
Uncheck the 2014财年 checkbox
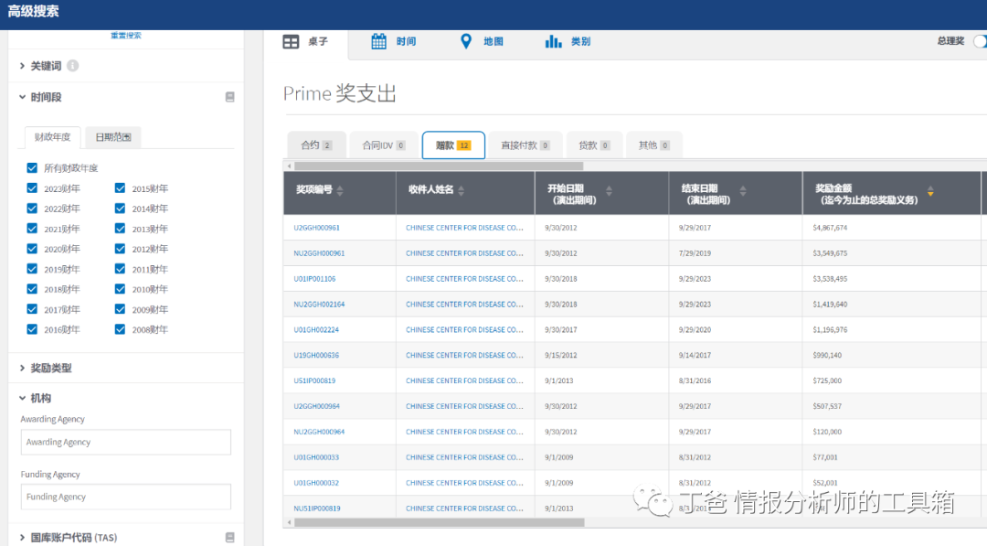[121, 208]
